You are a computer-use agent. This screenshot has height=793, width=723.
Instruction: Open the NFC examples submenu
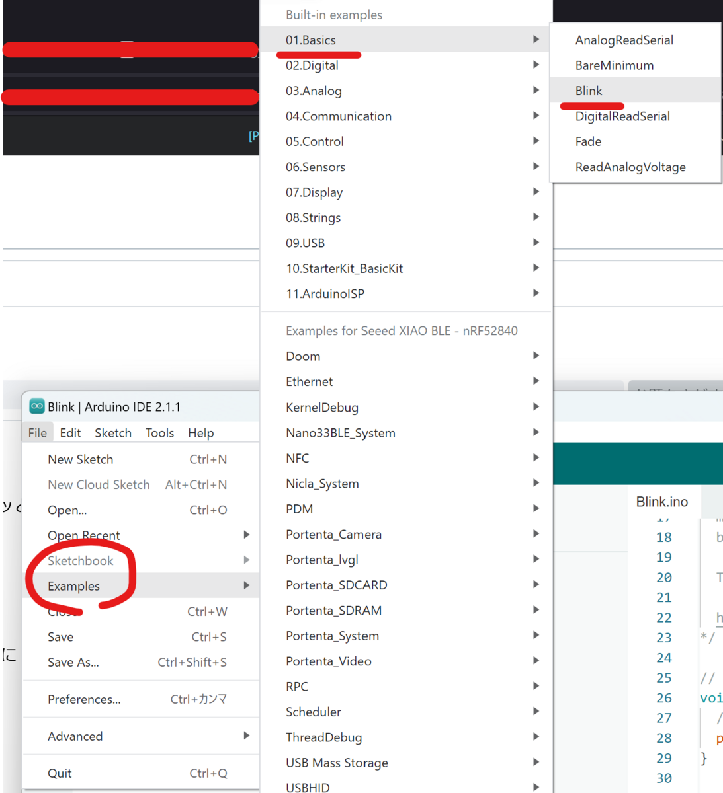[x=405, y=458]
